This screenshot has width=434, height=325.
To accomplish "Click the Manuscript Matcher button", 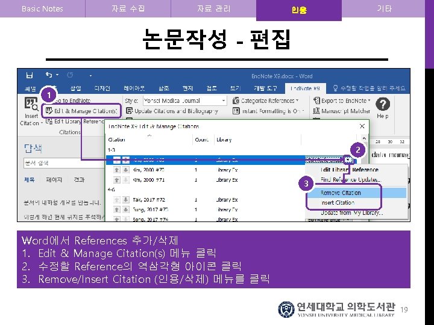I will coord(342,111).
